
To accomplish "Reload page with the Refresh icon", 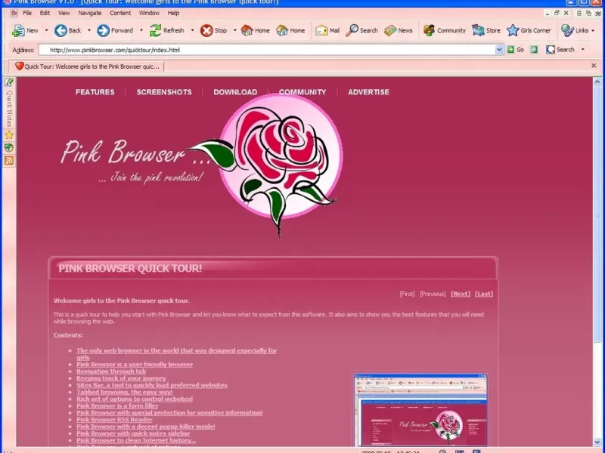I will (x=155, y=30).
